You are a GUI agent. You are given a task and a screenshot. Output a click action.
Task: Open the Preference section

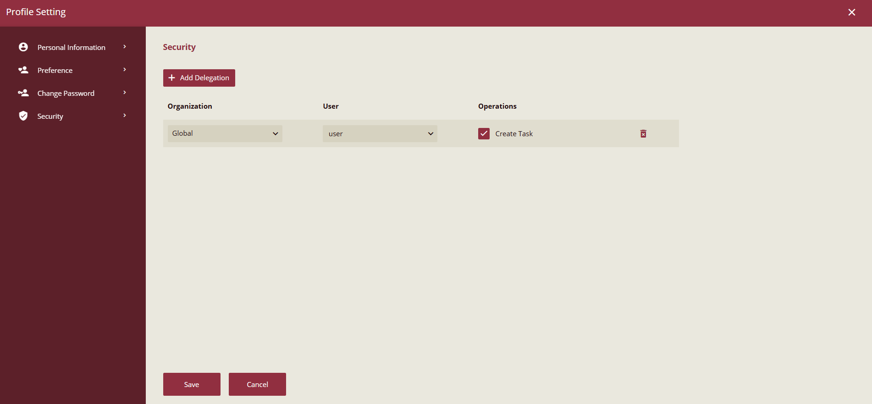[55, 70]
